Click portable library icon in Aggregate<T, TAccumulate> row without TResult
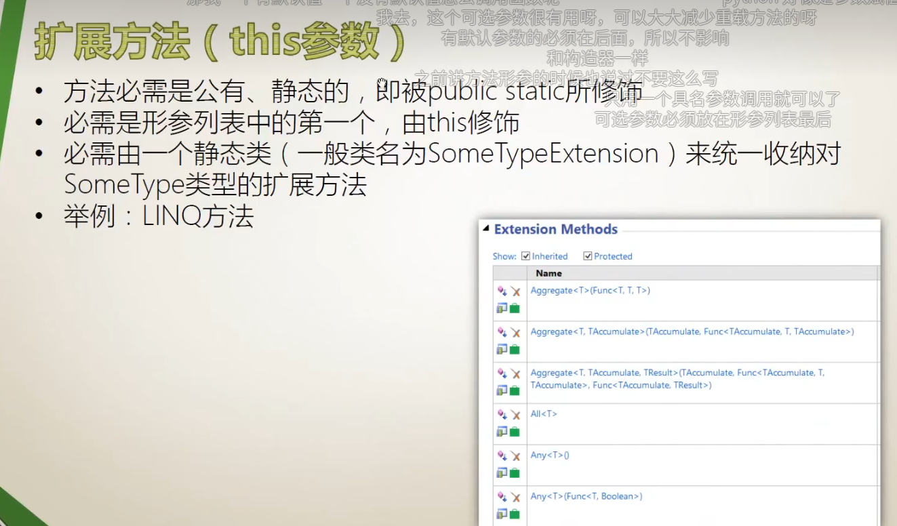Viewport: 897px width, 526px height. coord(502,350)
